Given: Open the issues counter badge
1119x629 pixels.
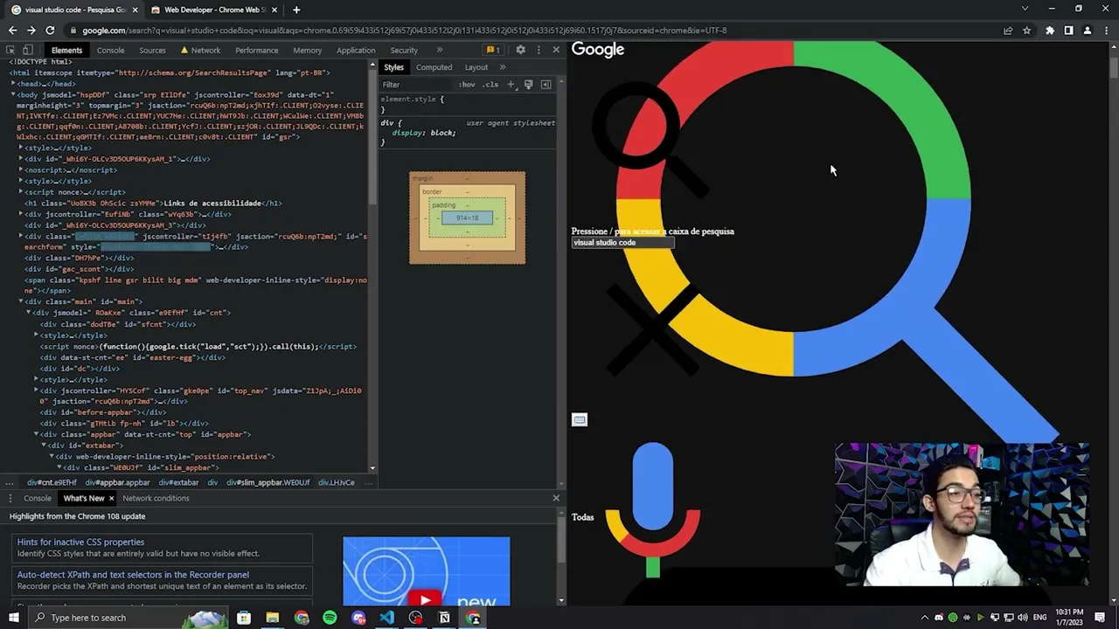Looking at the screenshot, I should coord(493,50).
